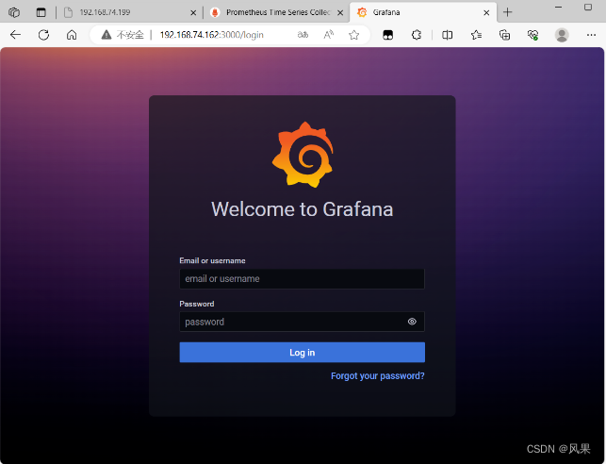Viewport: 606px width, 464px height.
Task: Toggle split screen view
Action: [447, 35]
